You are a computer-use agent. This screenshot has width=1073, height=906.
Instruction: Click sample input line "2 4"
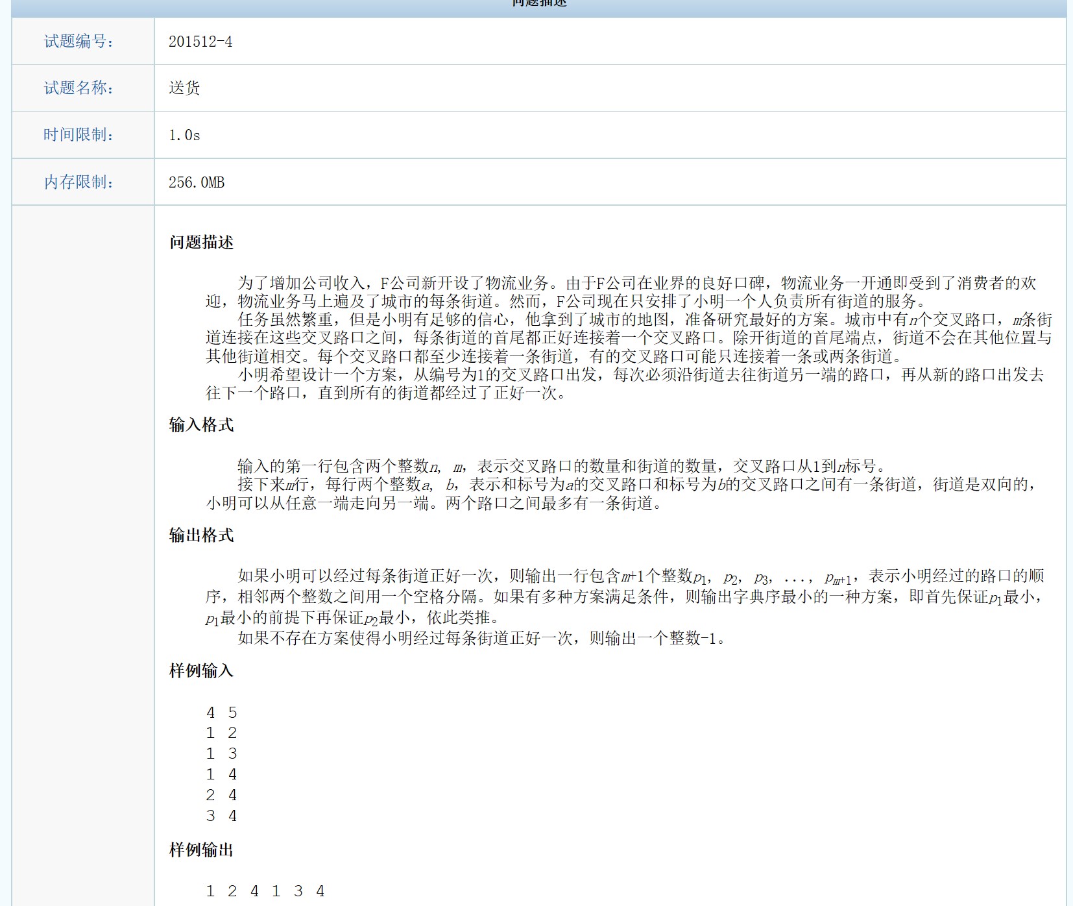click(x=222, y=796)
